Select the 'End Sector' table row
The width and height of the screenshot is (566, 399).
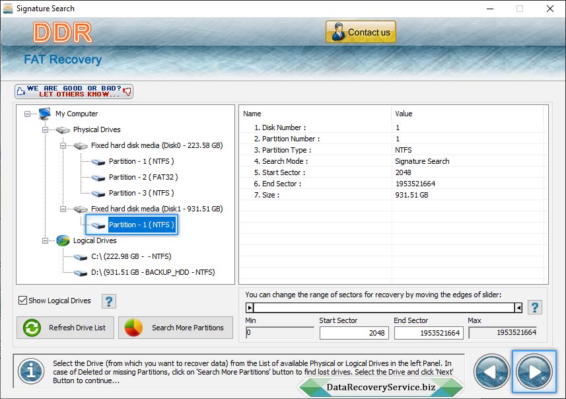point(391,184)
